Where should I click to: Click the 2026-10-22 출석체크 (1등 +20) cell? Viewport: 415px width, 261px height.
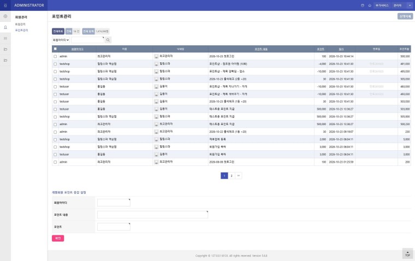pyautogui.click(x=228, y=132)
